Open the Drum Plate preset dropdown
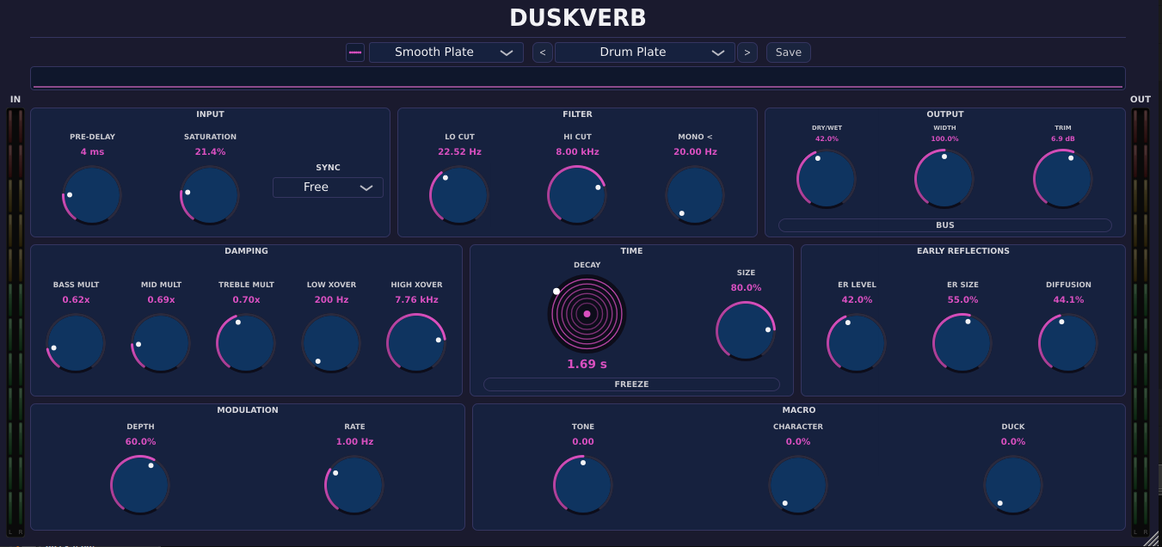1162x547 pixels. pos(645,52)
